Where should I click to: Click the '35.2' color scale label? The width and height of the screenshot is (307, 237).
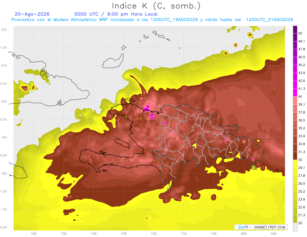click(x=302, y=128)
